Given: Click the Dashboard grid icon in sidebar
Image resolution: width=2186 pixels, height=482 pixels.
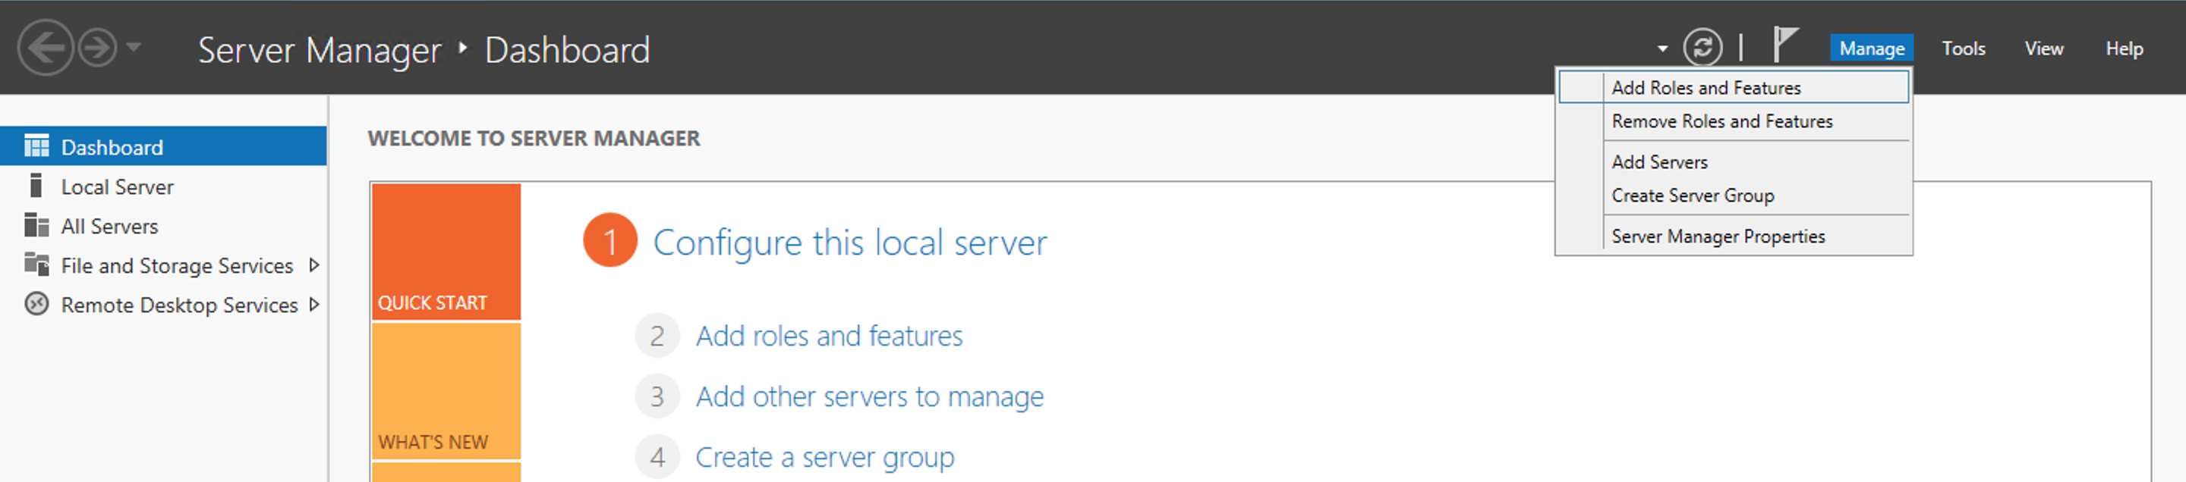Looking at the screenshot, I should click(x=36, y=146).
